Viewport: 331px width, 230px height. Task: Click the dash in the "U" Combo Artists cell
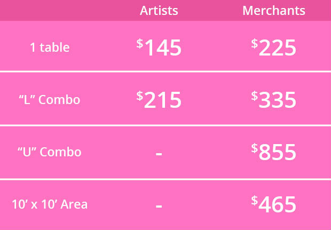click(x=159, y=153)
